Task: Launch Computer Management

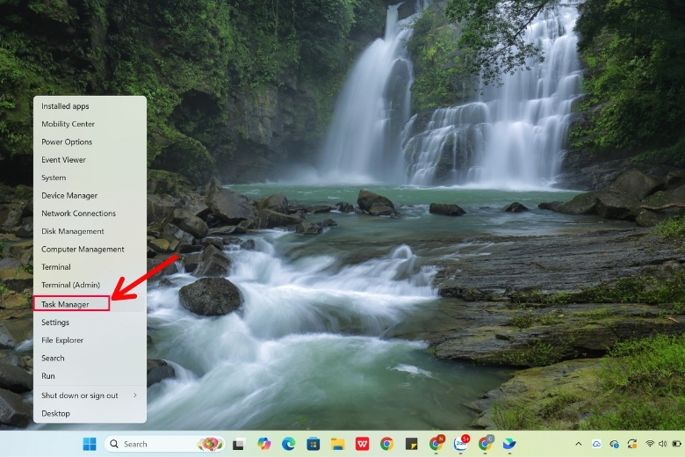Action: [90, 249]
